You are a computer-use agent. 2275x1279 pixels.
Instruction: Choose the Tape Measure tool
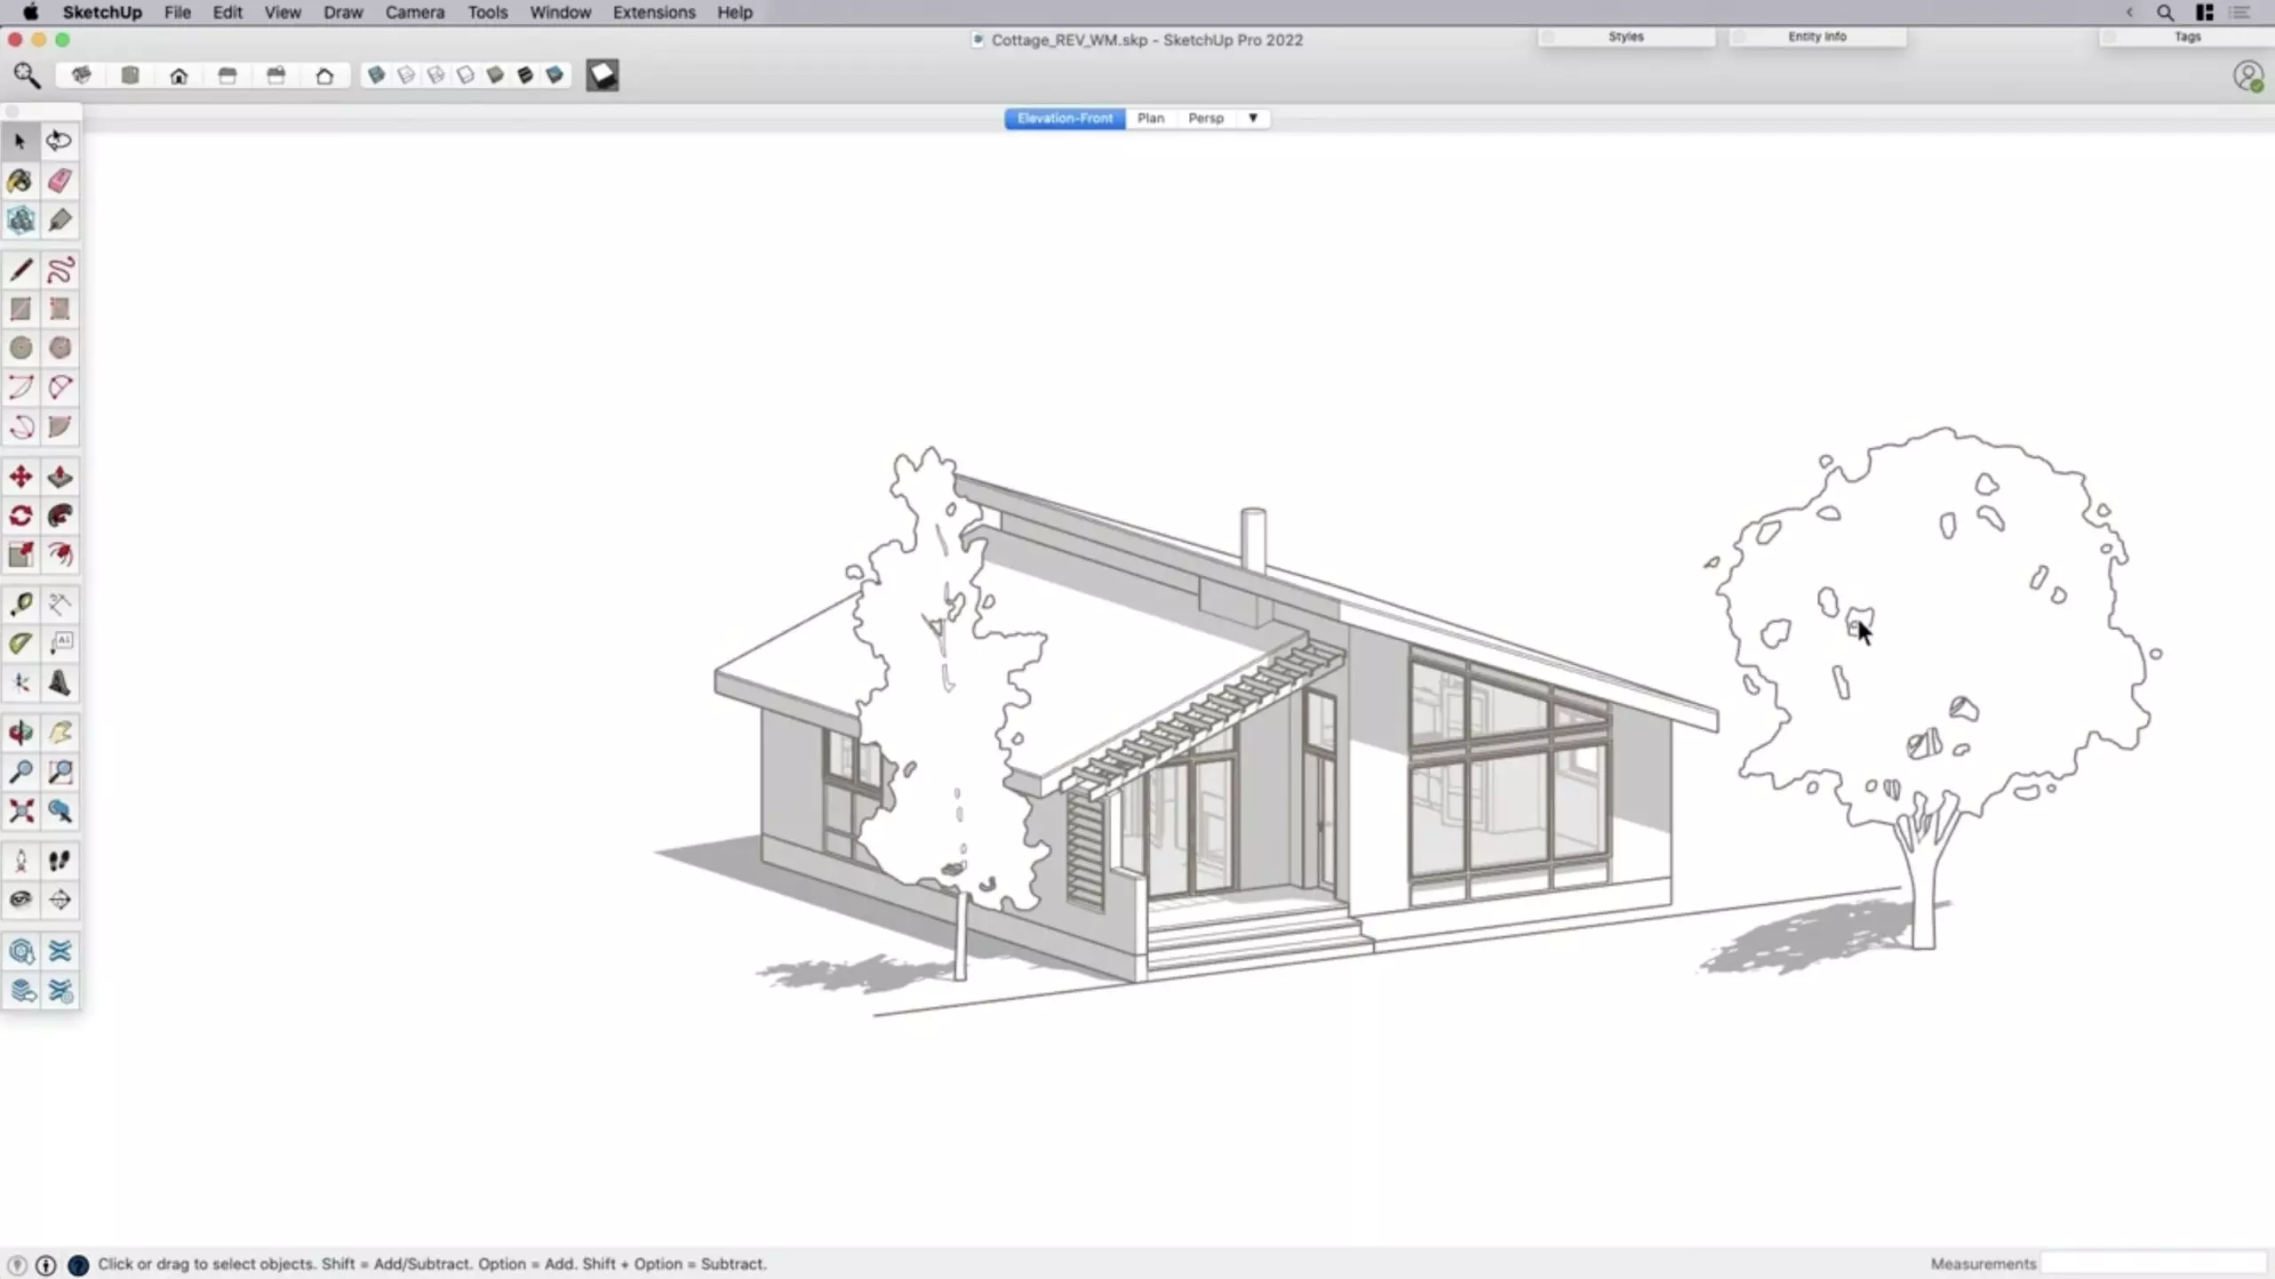coord(20,604)
